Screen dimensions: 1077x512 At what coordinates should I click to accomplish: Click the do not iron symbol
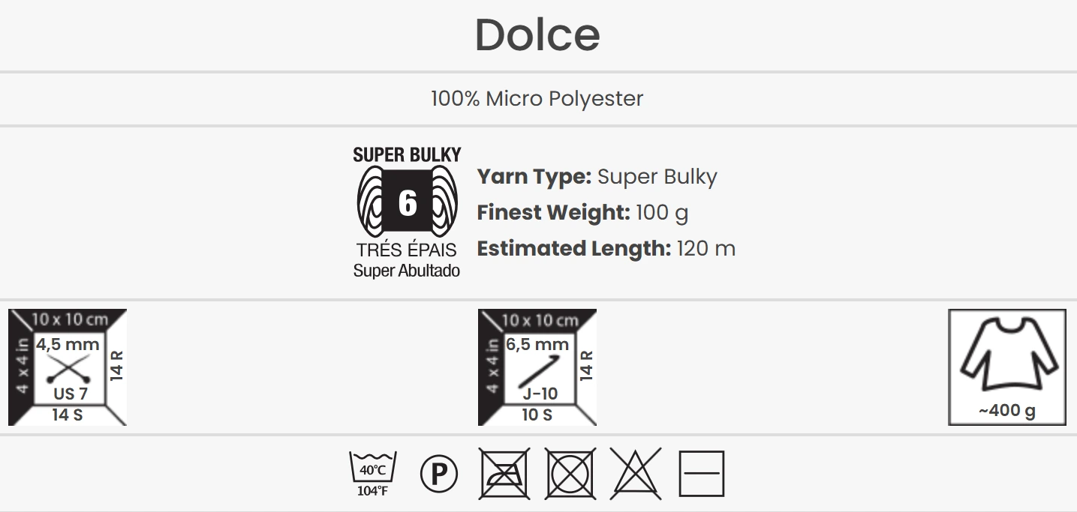[504, 474]
